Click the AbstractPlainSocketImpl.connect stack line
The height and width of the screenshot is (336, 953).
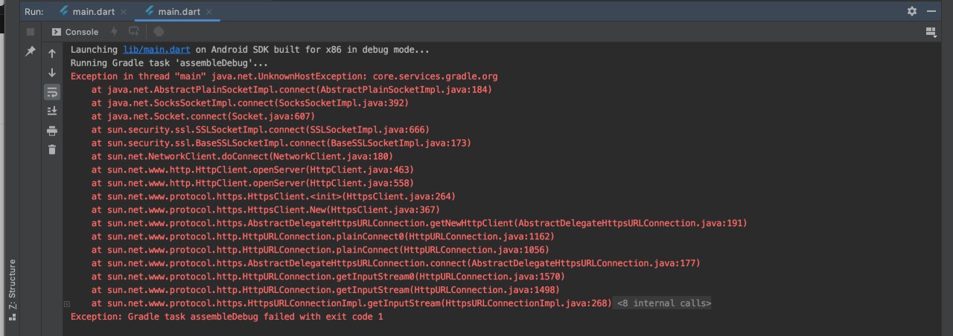[x=292, y=90]
